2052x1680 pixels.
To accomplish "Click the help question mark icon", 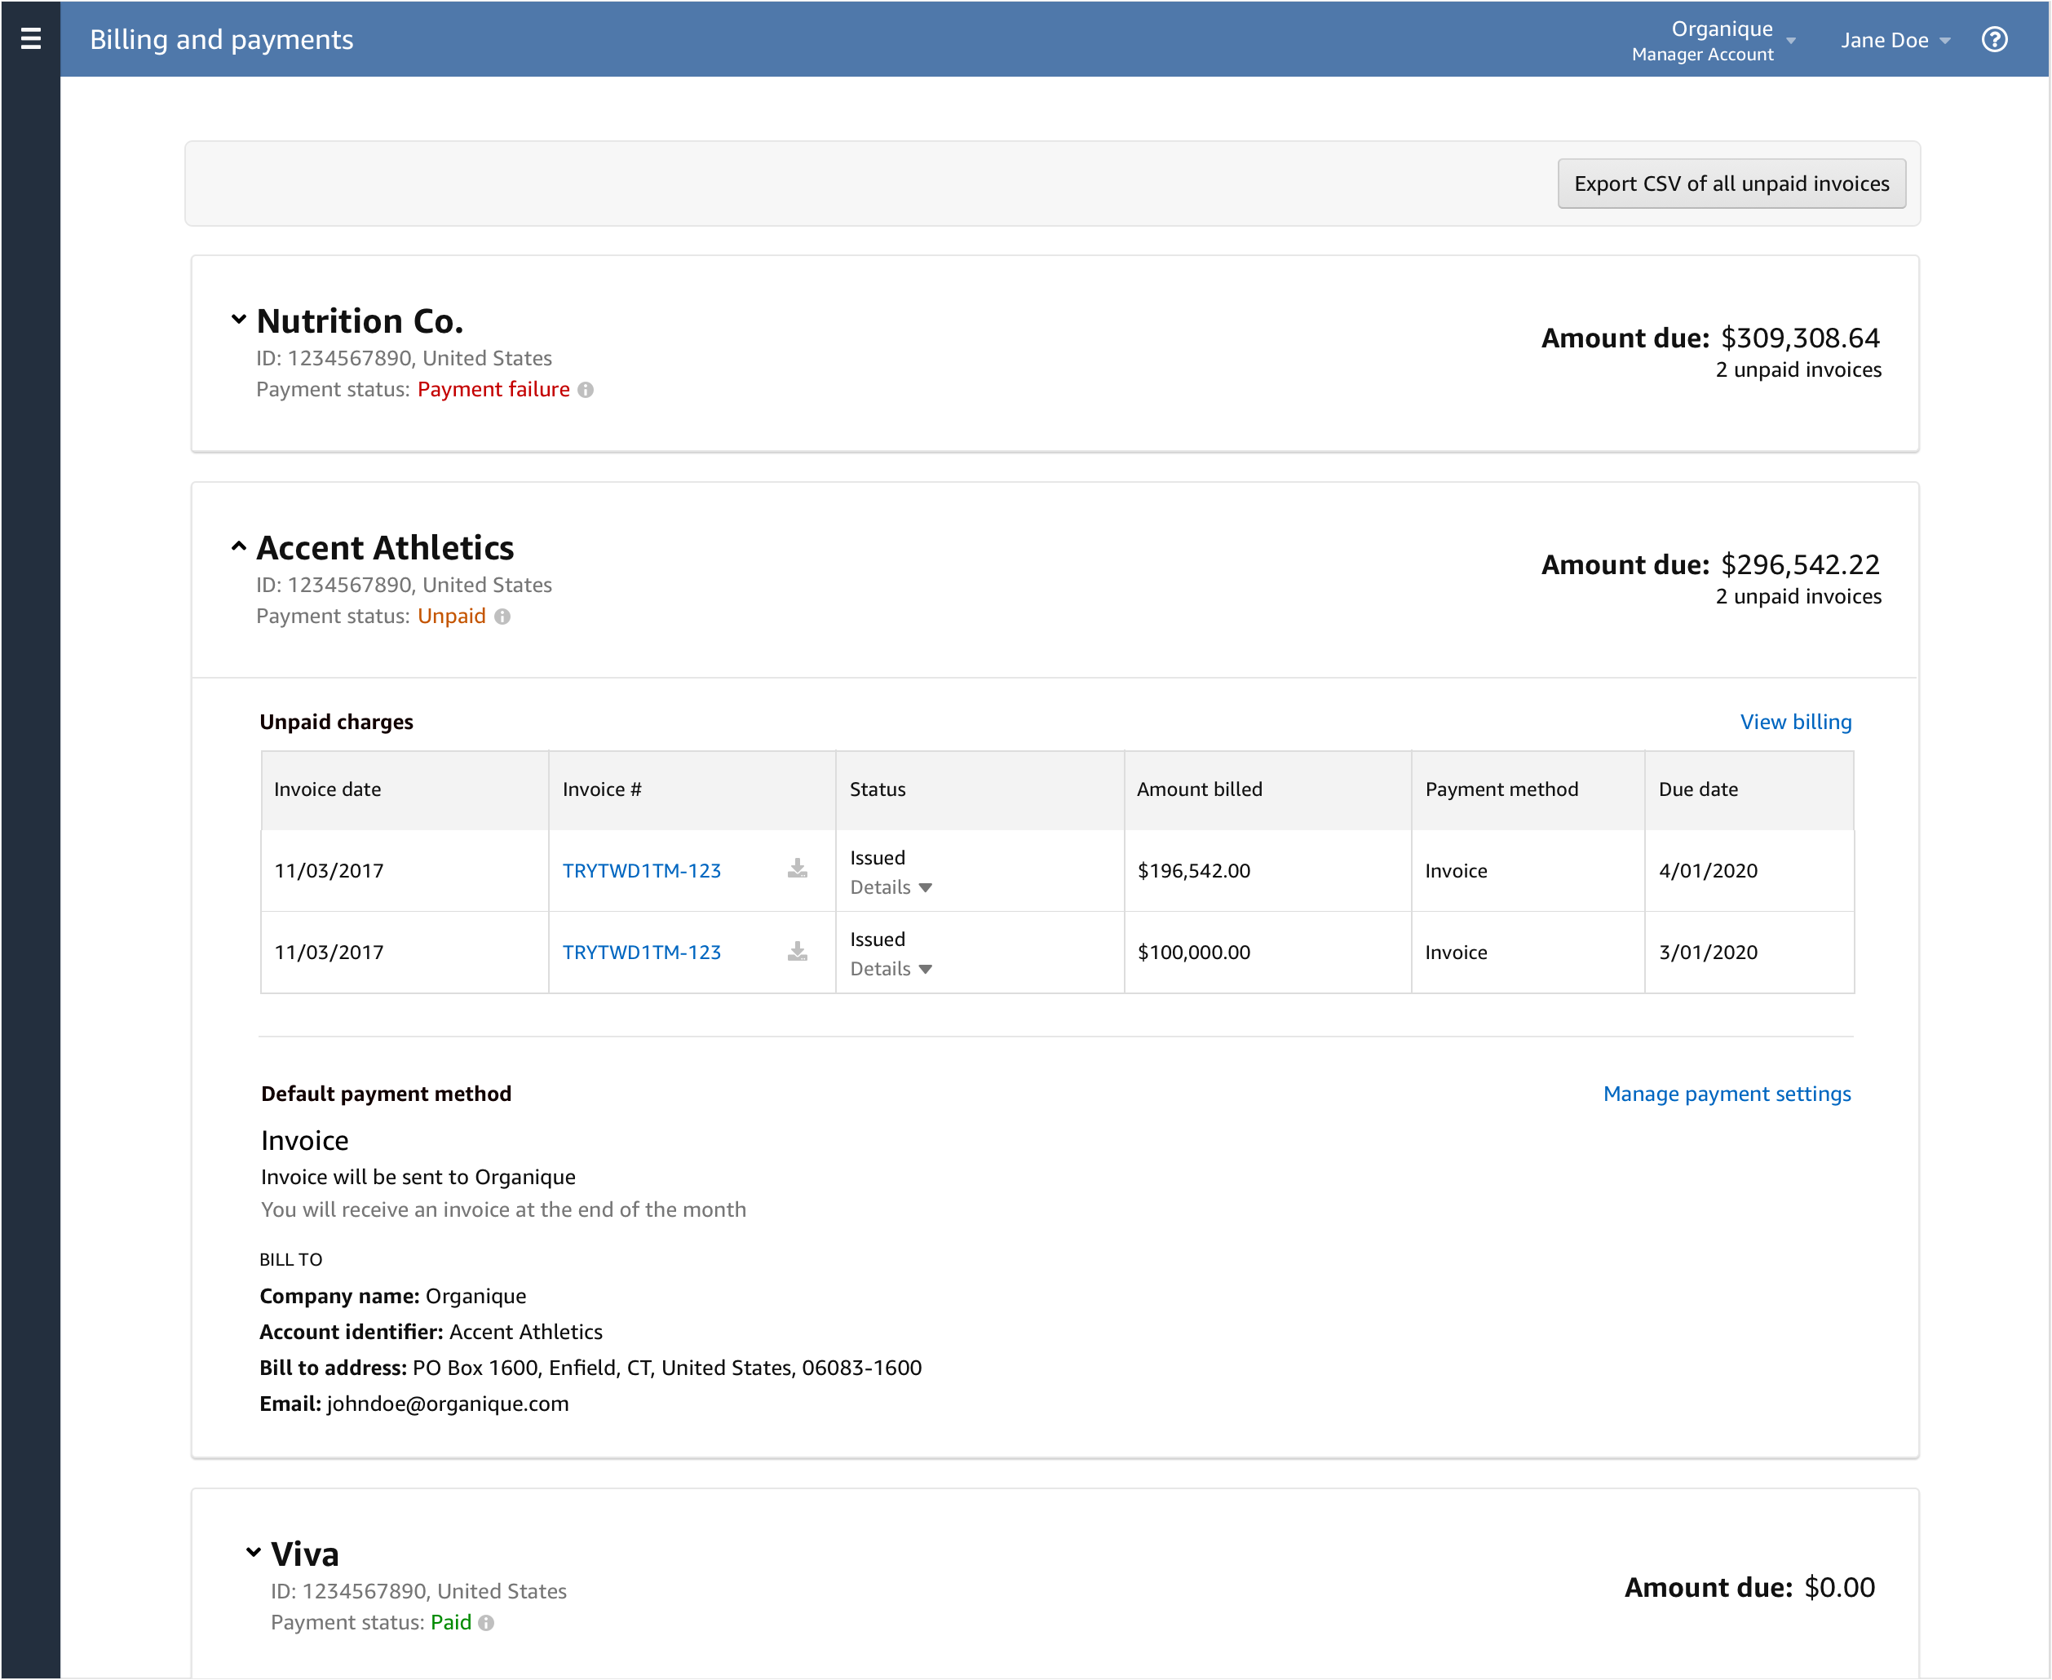I will pyautogui.click(x=1994, y=40).
